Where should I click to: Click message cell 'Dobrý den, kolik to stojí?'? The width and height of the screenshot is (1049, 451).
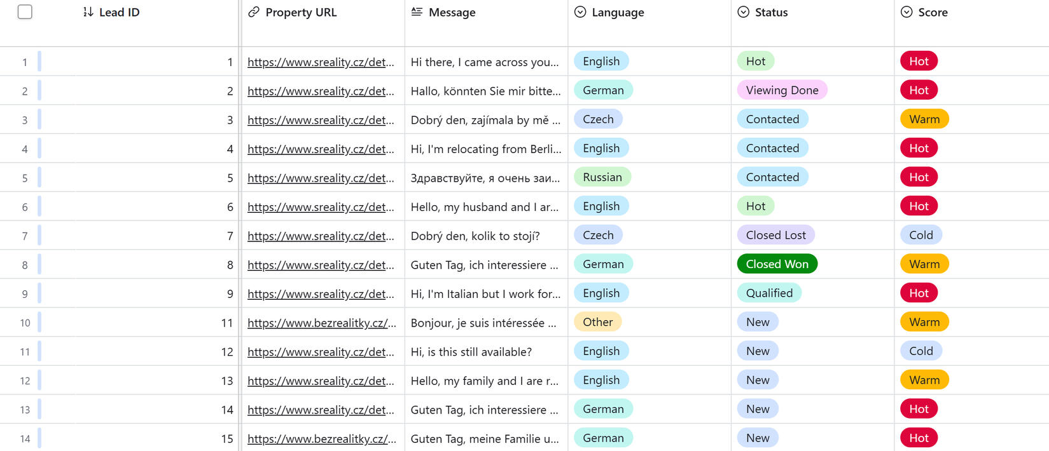pyautogui.click(x=486, y=236)
